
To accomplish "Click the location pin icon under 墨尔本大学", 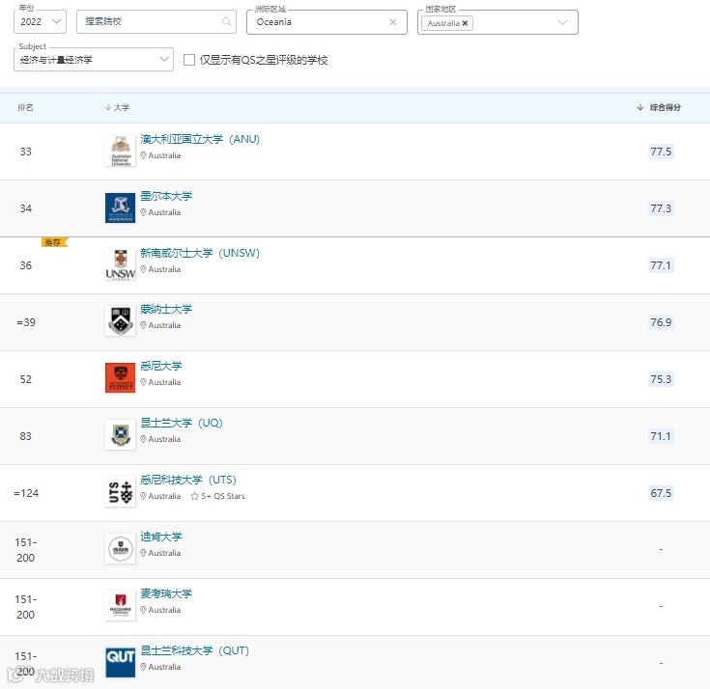I will (x=143, y=212).
